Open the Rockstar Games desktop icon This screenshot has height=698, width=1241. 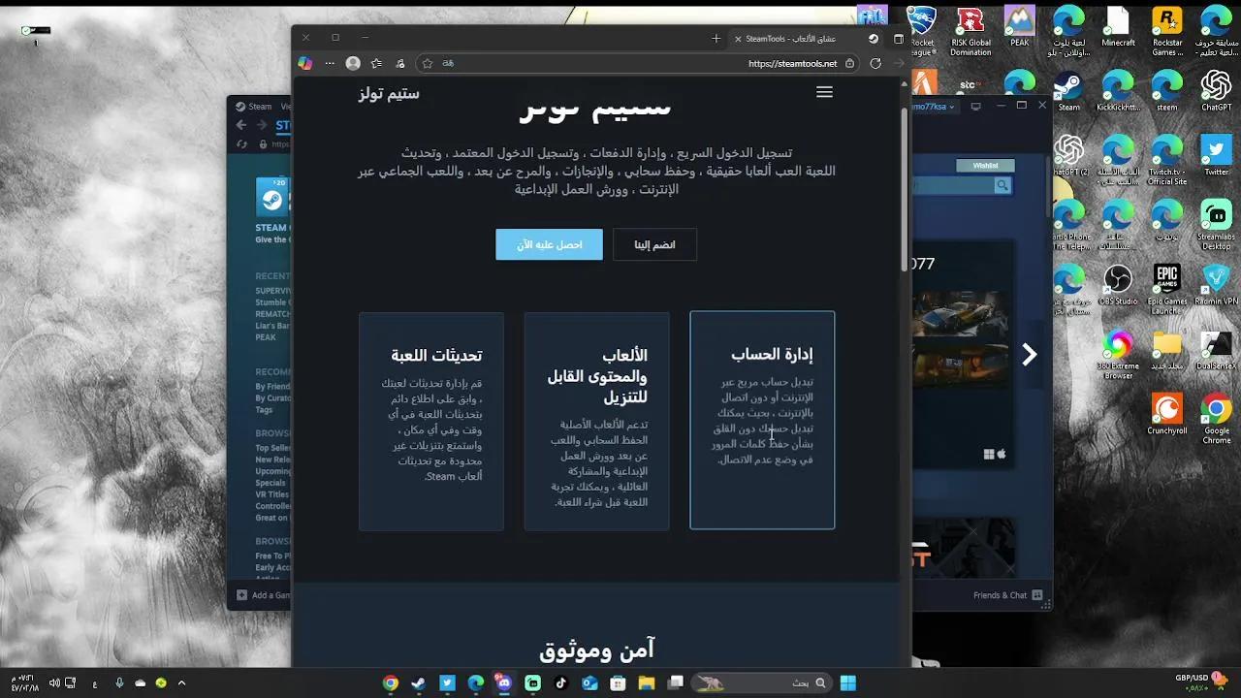[x=1167, y=32]
